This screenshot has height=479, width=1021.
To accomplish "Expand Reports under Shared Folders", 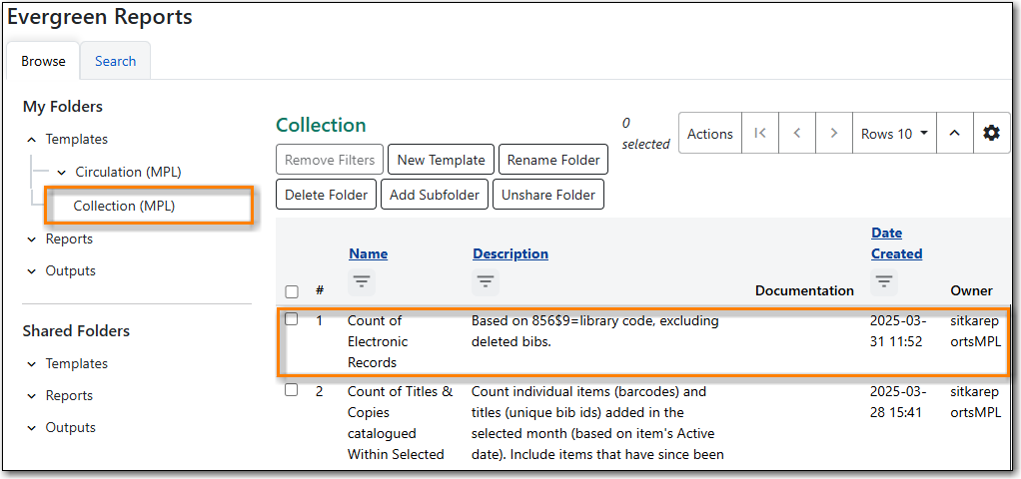I will tap(32, 396).
